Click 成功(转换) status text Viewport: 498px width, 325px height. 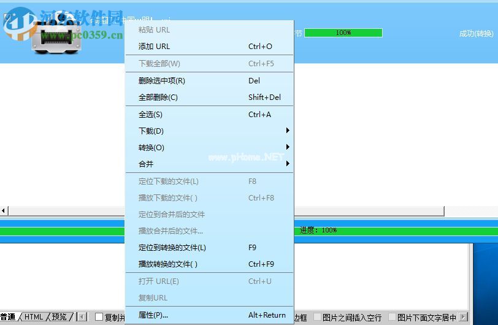pos(476,33)
